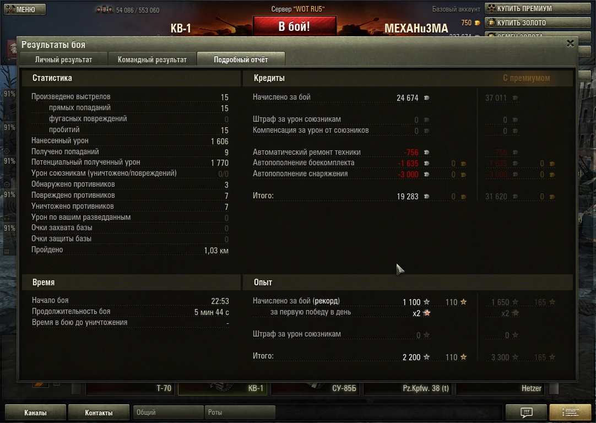The height and width of the screenshot is (423, 596).
Task: Start a battle with В бой! button
Action: [x=294, y=26]
